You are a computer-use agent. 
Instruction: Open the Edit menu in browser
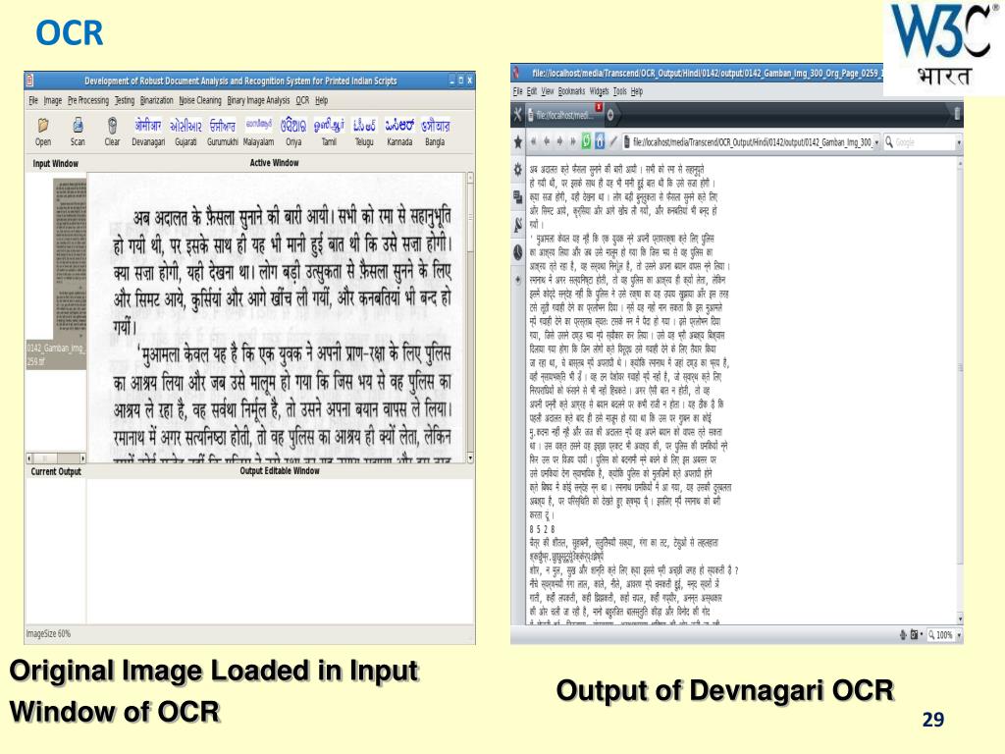coord(531,91)
